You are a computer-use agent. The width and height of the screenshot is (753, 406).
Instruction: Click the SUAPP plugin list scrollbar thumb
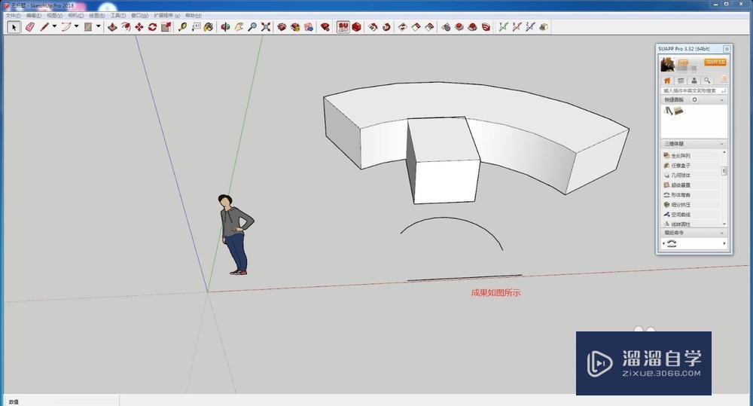724,171
